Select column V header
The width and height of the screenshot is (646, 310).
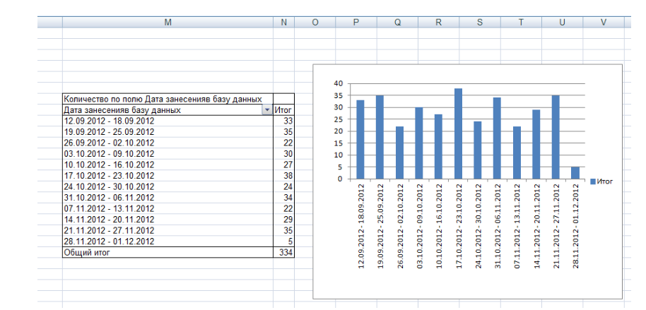(603, 23)
